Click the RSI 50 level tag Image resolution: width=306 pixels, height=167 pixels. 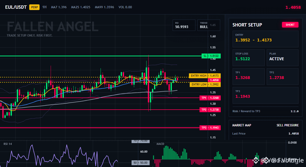[x=141, y=163]
